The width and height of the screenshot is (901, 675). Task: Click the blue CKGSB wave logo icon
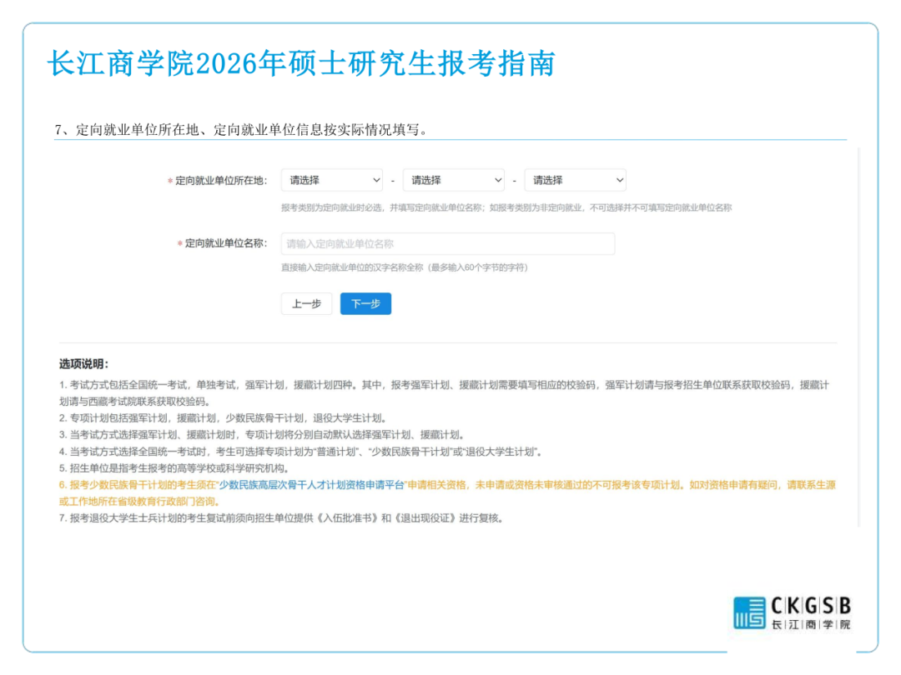click(x=748, y=612)
